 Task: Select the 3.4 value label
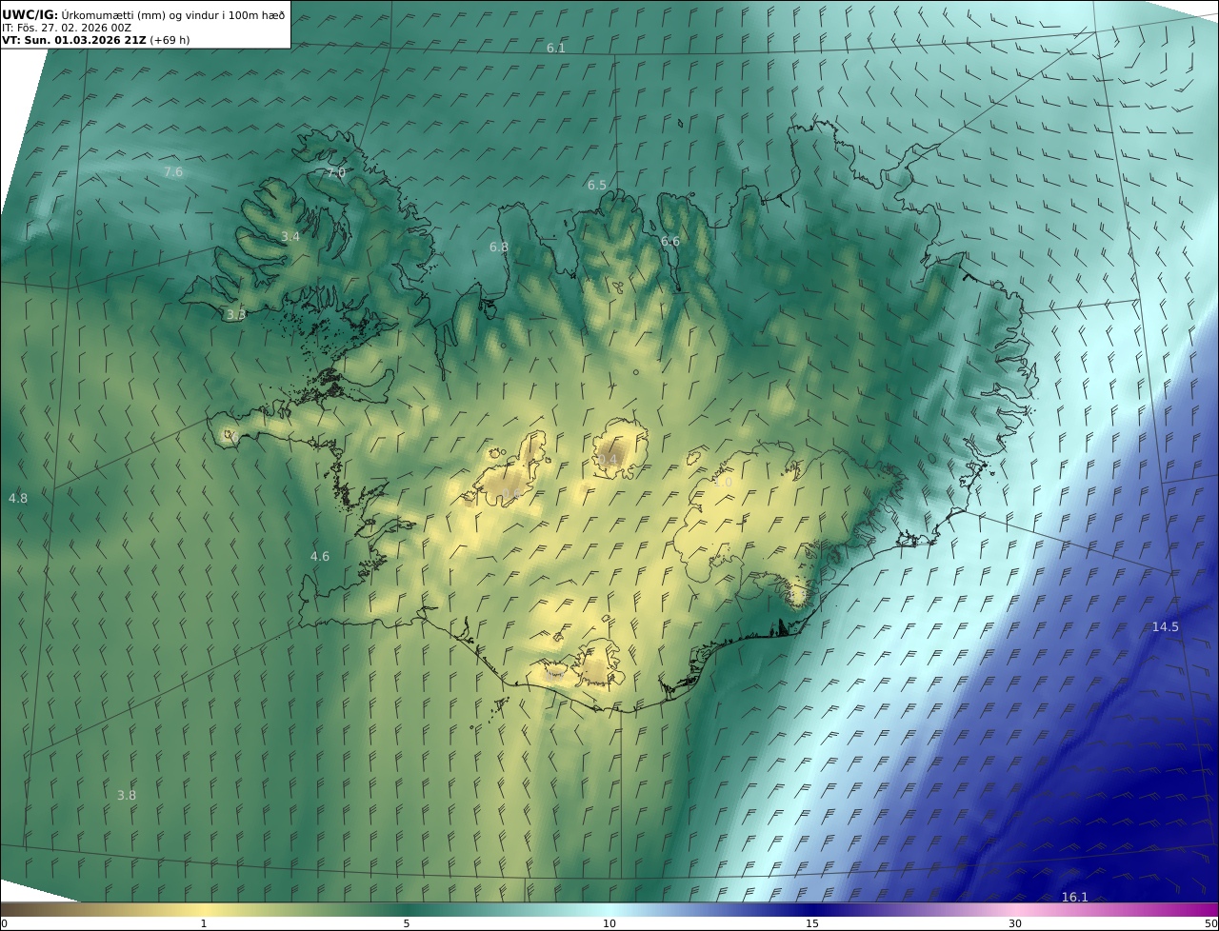[x=290, y=236]
